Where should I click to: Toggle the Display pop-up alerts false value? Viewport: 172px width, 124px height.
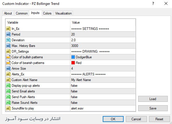tap(74, 86)
